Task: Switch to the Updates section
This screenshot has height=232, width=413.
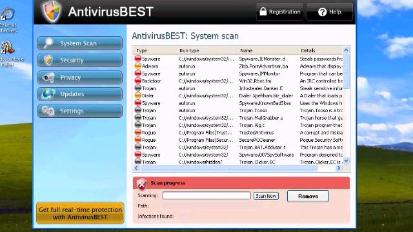Action: pos(80,94)
